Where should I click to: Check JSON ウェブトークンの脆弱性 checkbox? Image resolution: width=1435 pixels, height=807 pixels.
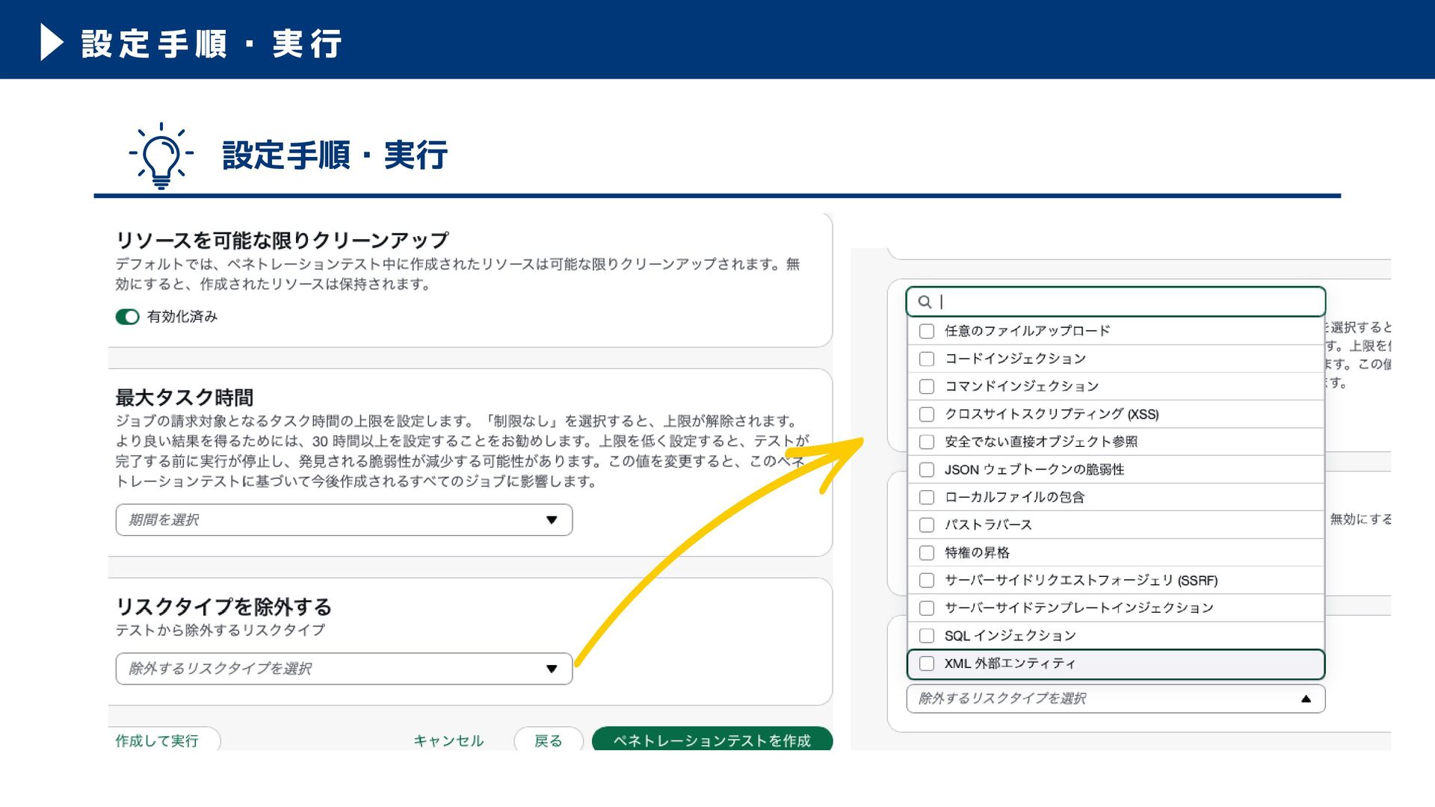point(927,469)
